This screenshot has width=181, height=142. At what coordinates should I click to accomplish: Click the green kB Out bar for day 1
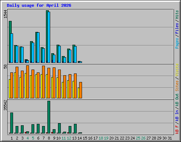tap(12, 123)
